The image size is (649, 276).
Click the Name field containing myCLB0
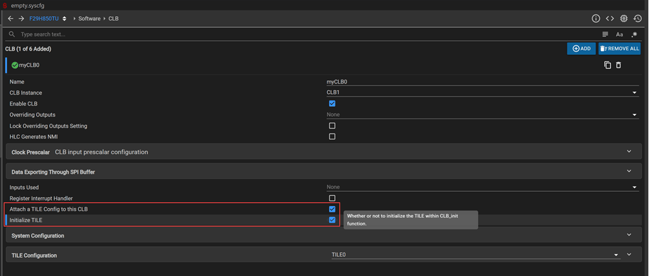pyautogui.click(x=483, y=82)
